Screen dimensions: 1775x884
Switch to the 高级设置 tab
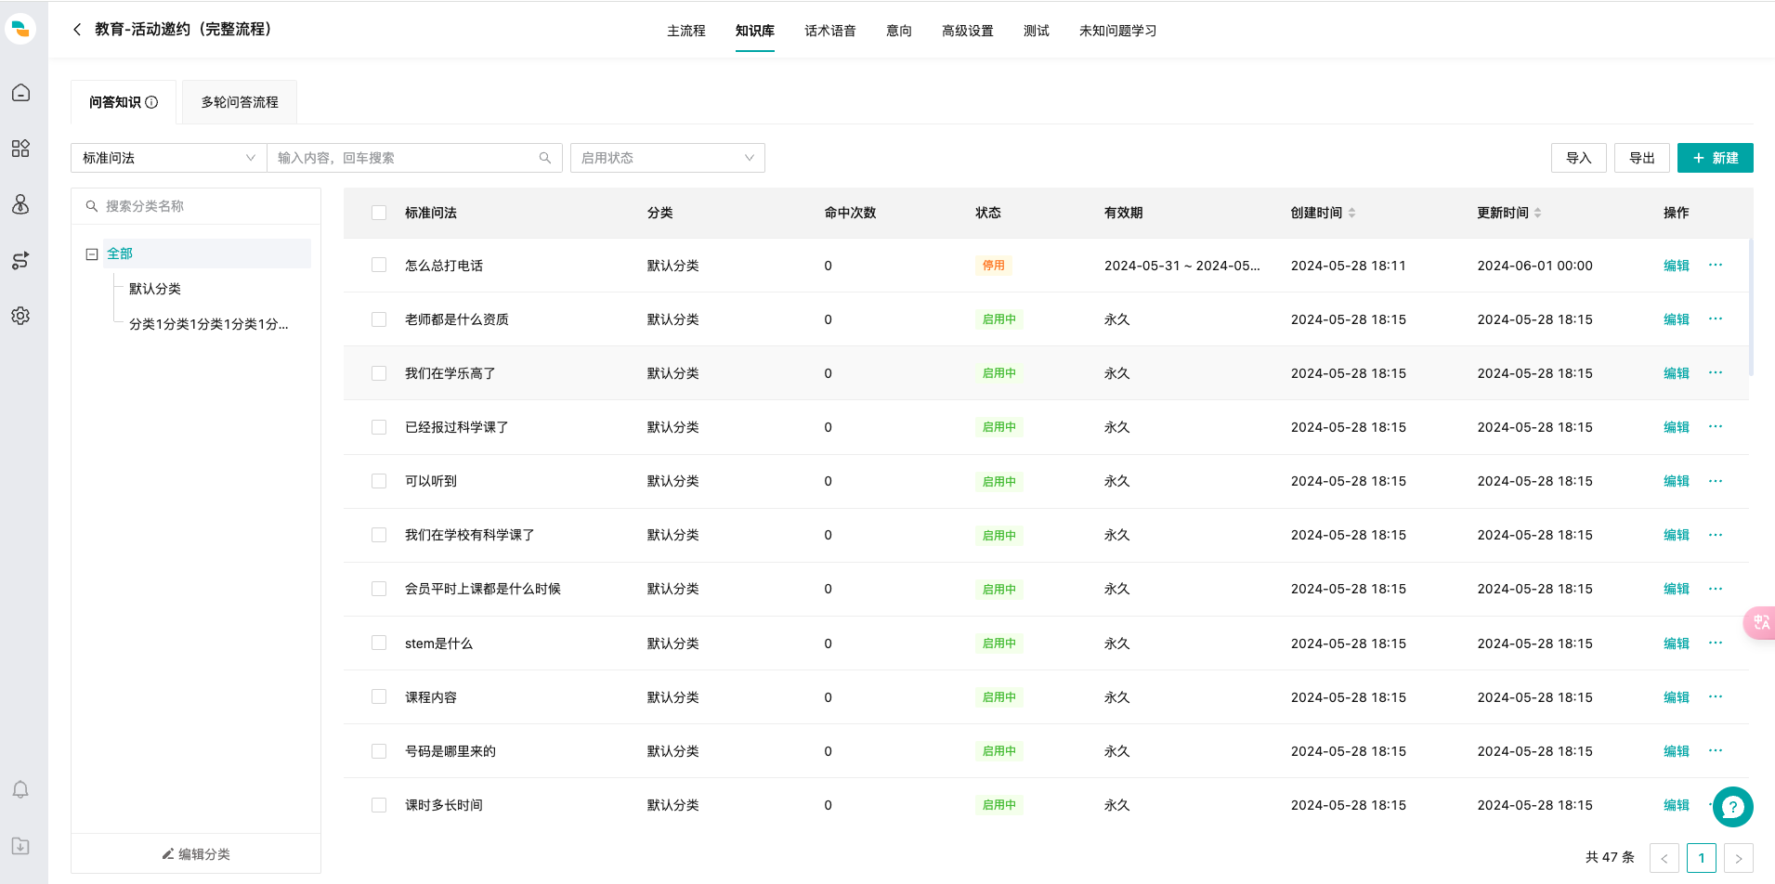968,31
